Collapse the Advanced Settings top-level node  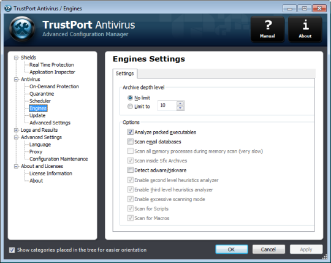click(x=16, y=137)
